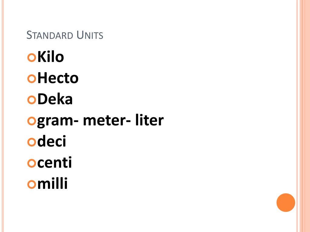
Task: Click the word liter
Action: click(150, 120)
